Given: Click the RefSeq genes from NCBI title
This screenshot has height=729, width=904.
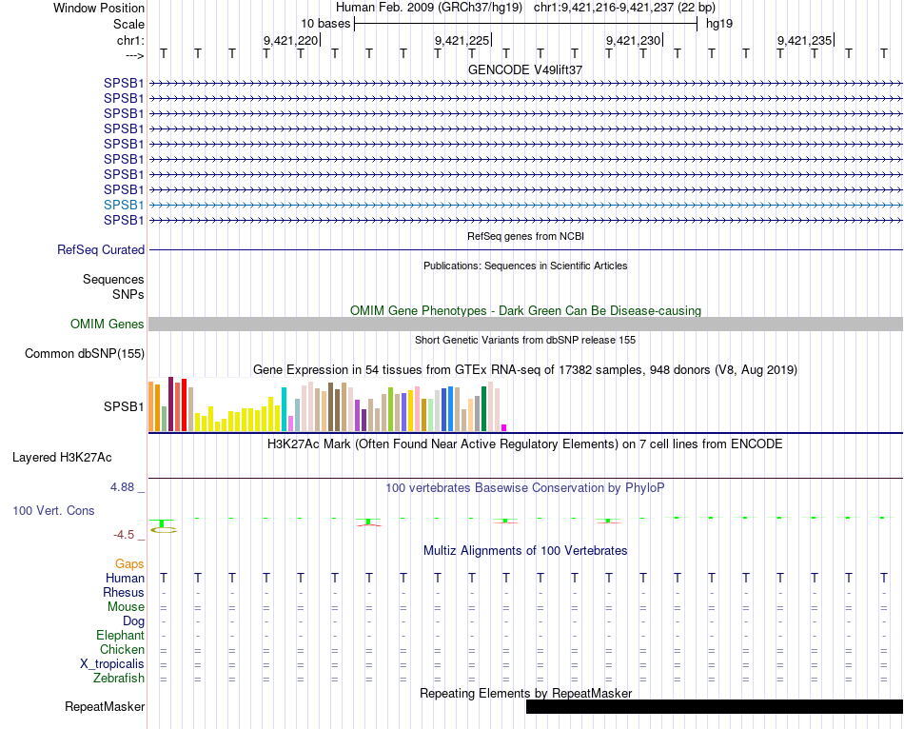Looking at the screenshot, I should [x=525, y=236].
